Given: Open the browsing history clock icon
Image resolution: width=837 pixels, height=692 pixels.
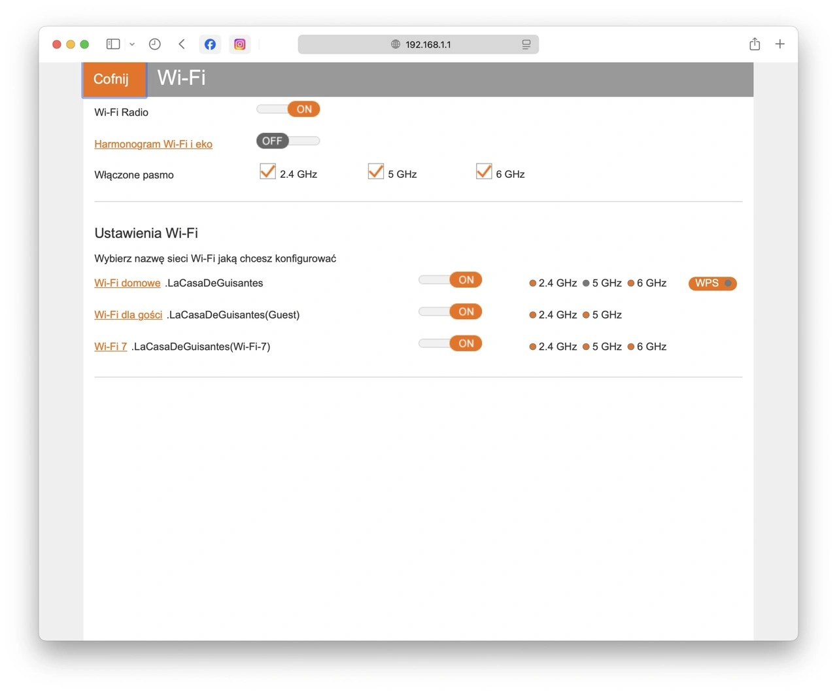Looking at the screenshot, I should 155,44.
